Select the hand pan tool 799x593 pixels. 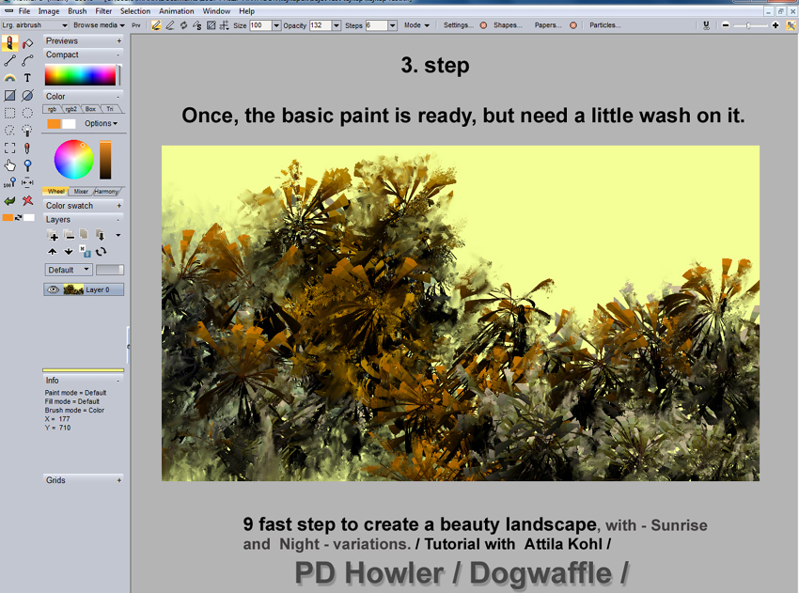9,165
